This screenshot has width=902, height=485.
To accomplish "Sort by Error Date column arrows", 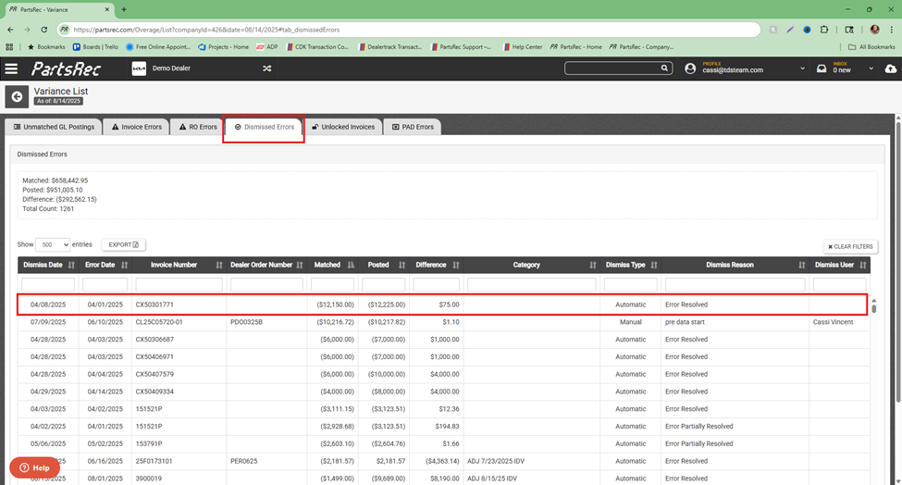I will [124, 266].
